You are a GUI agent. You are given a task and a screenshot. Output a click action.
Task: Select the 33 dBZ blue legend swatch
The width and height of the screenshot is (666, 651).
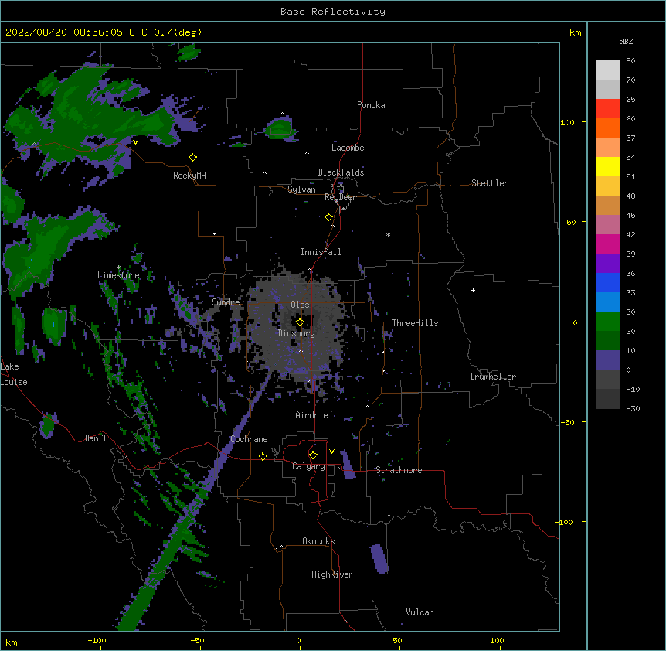pos(607,282)
